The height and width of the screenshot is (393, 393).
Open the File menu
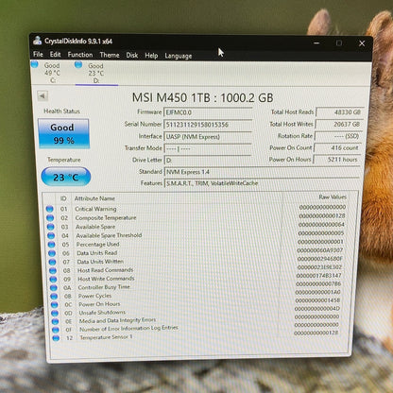click(x=38, y=54)
